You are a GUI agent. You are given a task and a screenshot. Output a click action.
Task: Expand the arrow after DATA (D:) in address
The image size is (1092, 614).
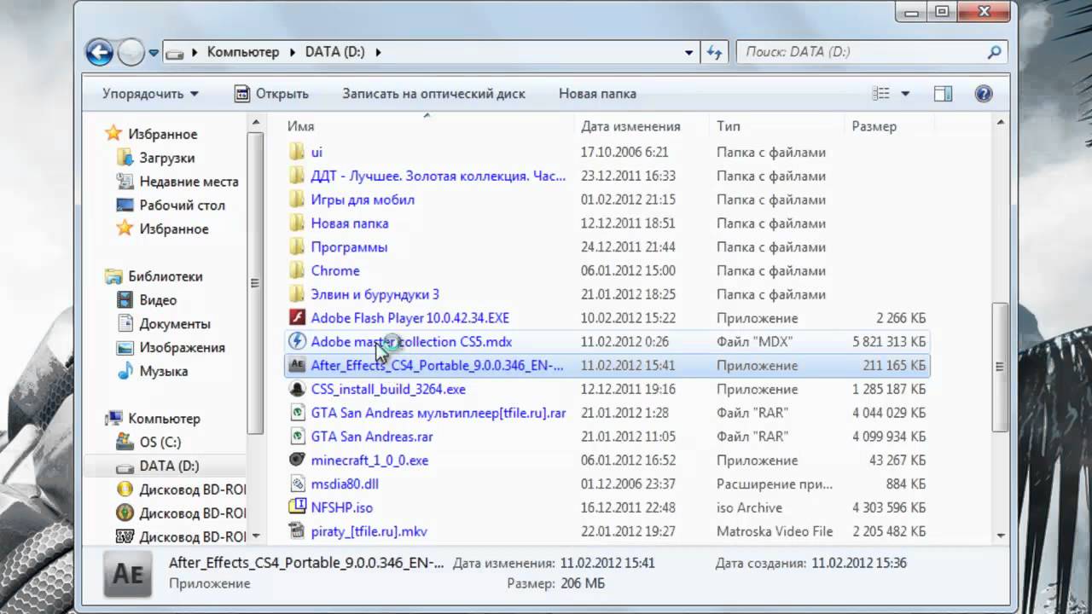click(x=378, y=52)
